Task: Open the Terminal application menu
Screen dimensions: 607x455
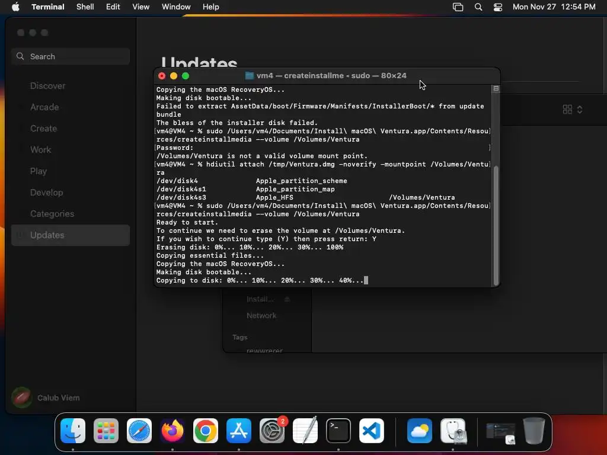Action: tap(48, 7)
